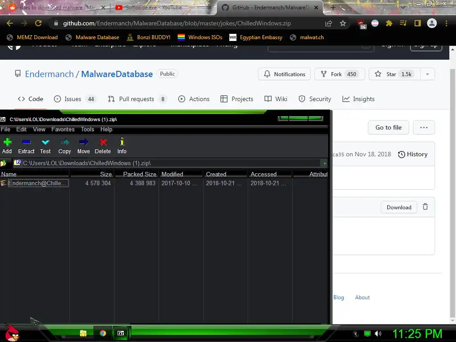This screenshot has width=456, height=342.
Task: Open the File menu in 7-Zip
Action: pyautogui.click(x=5, y=130)
